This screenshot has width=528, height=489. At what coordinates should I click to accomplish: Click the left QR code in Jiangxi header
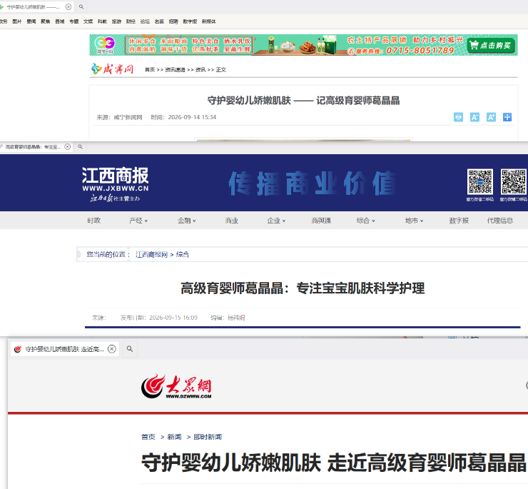(x=480, y=181)
